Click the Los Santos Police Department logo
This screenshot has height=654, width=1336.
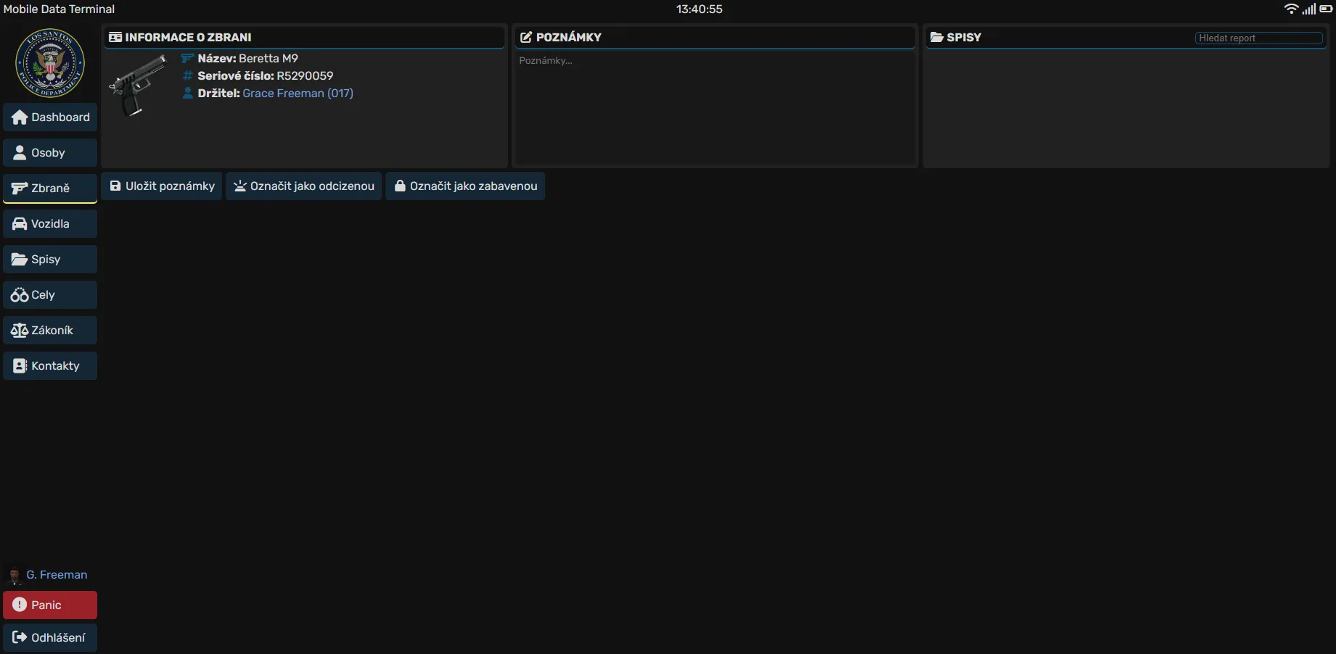(x=50, y=63)
